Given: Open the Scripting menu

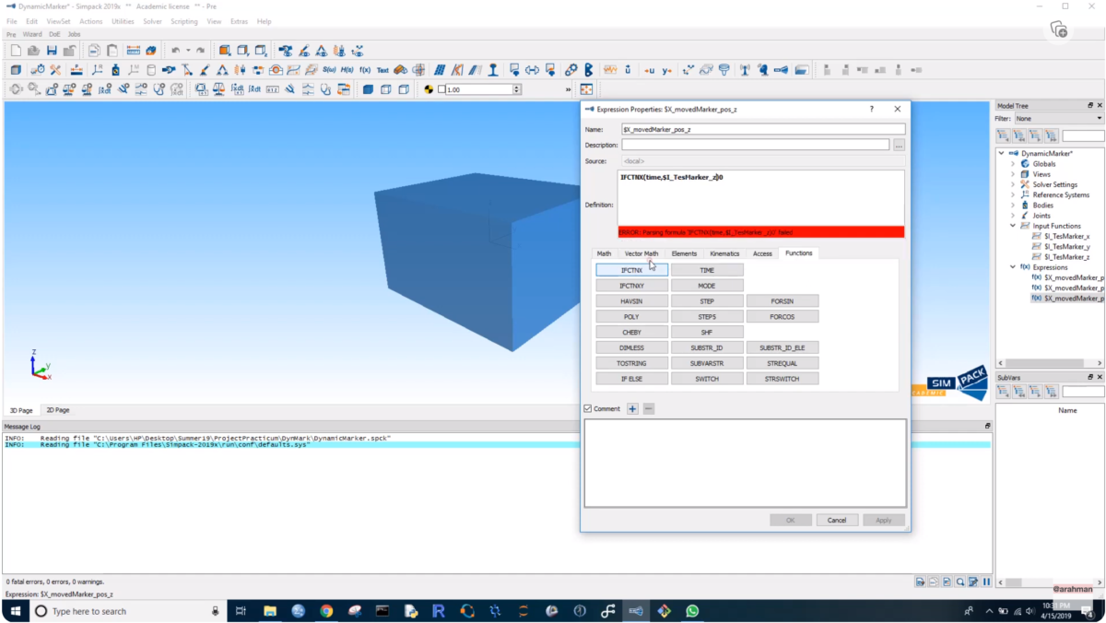Looking at the screenshot, I should [x=183, y=21].
